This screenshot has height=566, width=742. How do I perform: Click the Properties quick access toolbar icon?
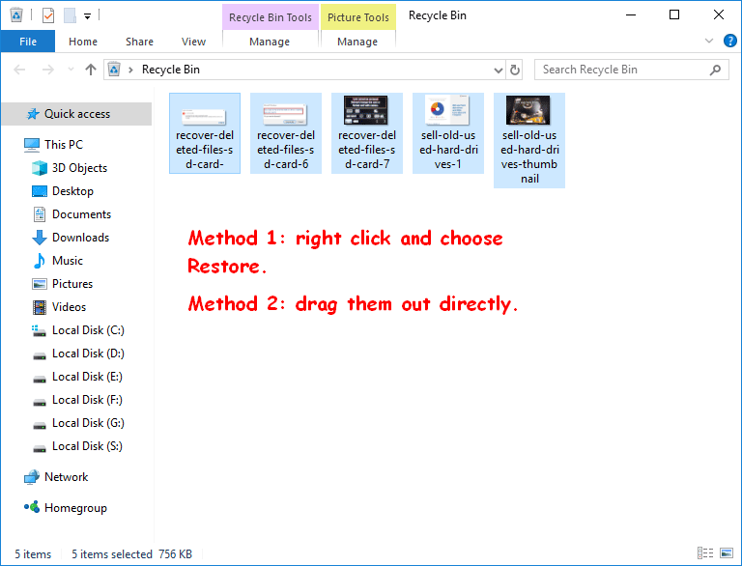[x=48, y=15]
